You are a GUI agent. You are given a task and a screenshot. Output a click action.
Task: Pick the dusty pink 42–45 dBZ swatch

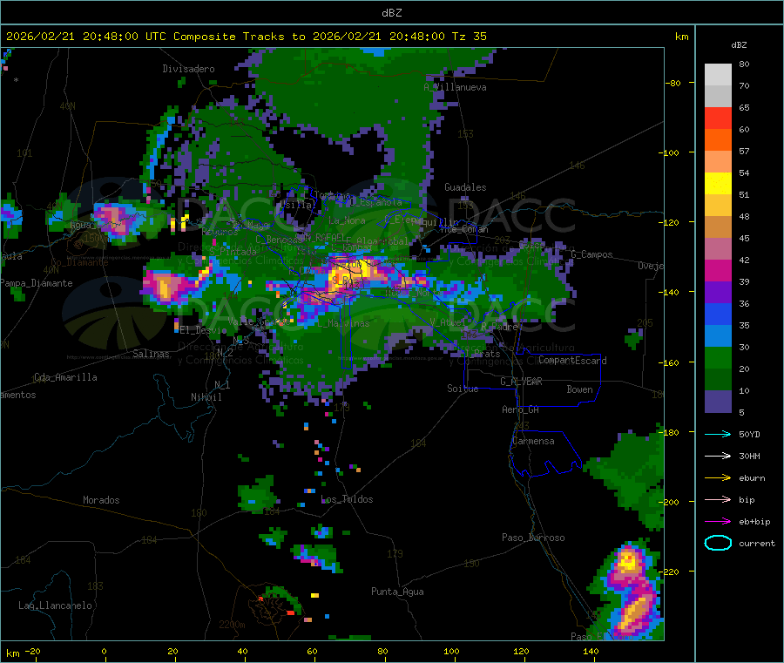click(x=718, y=249)
